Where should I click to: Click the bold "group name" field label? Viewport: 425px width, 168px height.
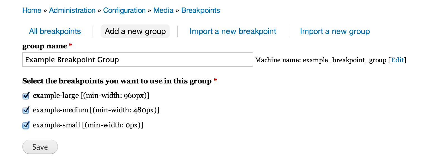click(45, 46)
